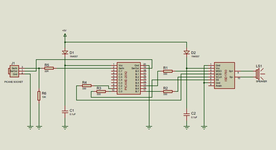This screenshot has height=150, width=276.
Task: Select the C1 capacitor symbol
Action: coord(65,112)
